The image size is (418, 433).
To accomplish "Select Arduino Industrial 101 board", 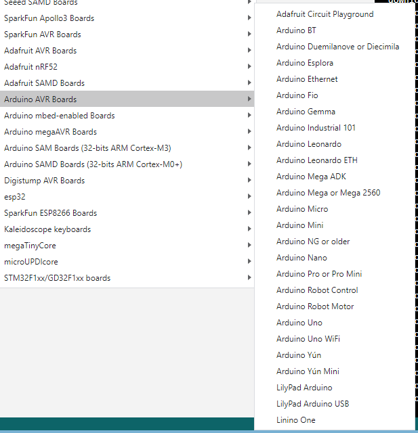I will [335, 128].
